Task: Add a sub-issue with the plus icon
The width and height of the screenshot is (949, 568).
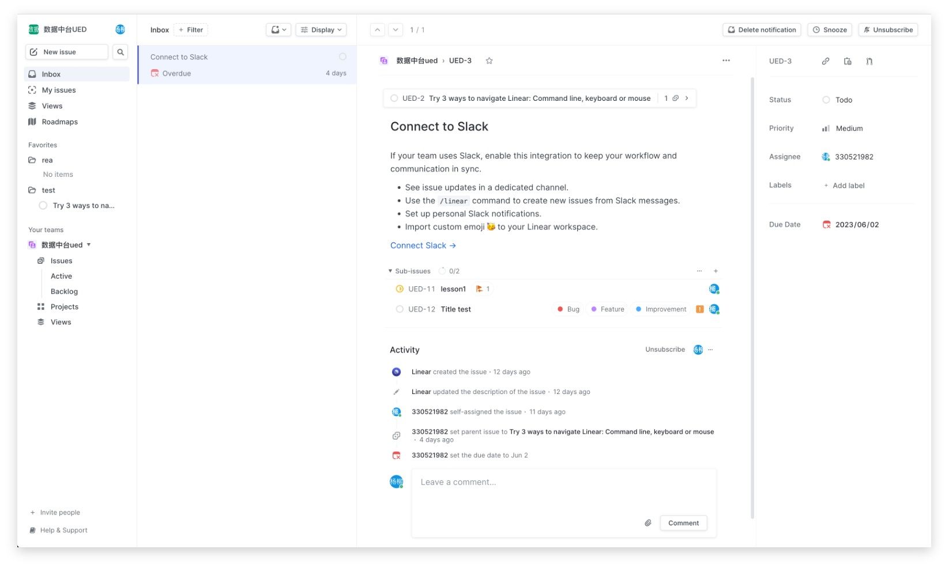Action: (x=715, y=271)
